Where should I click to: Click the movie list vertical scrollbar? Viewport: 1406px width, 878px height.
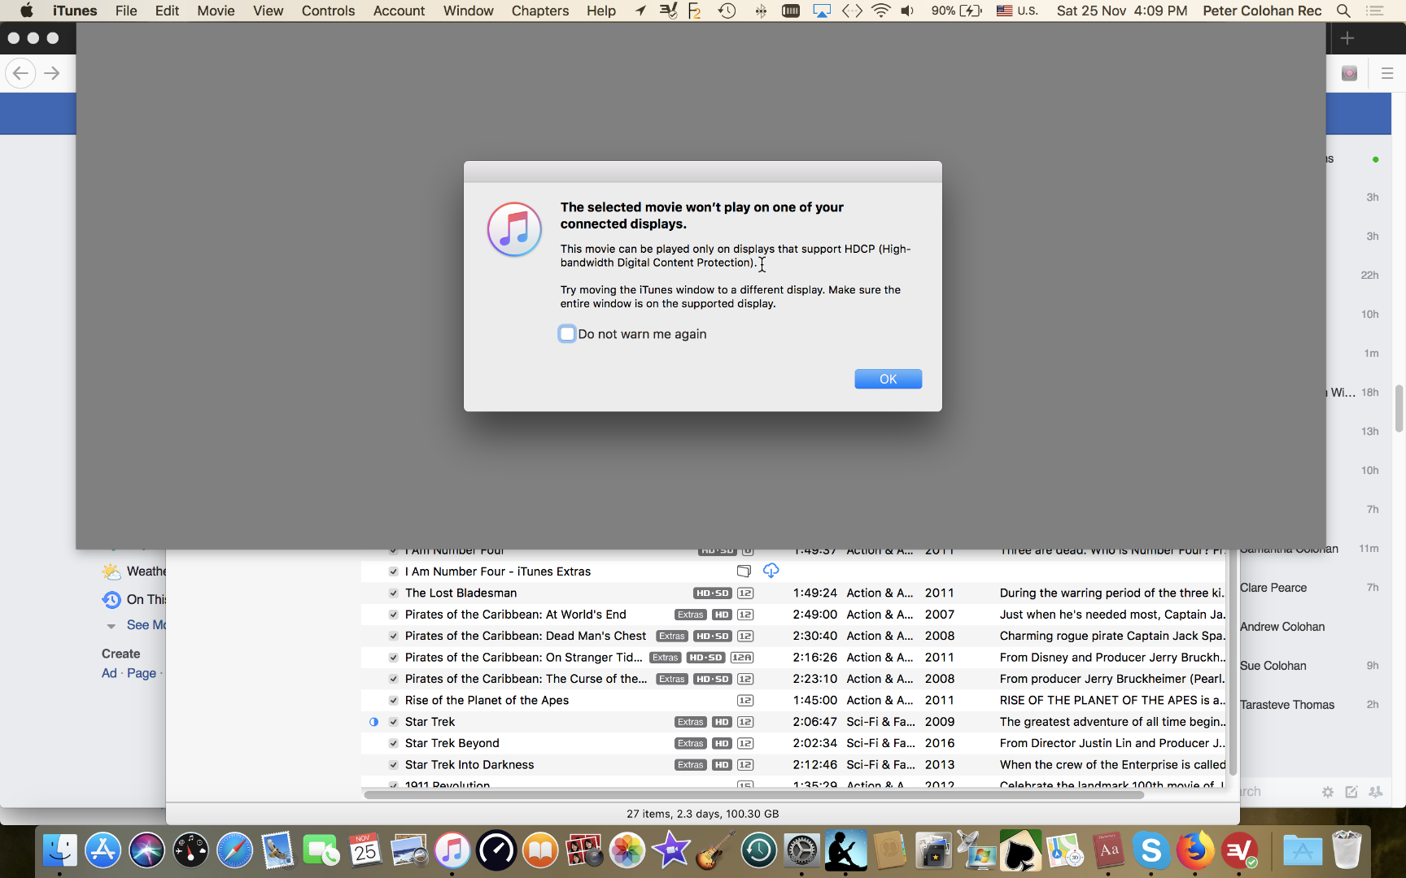click(x=1233, y=662)
